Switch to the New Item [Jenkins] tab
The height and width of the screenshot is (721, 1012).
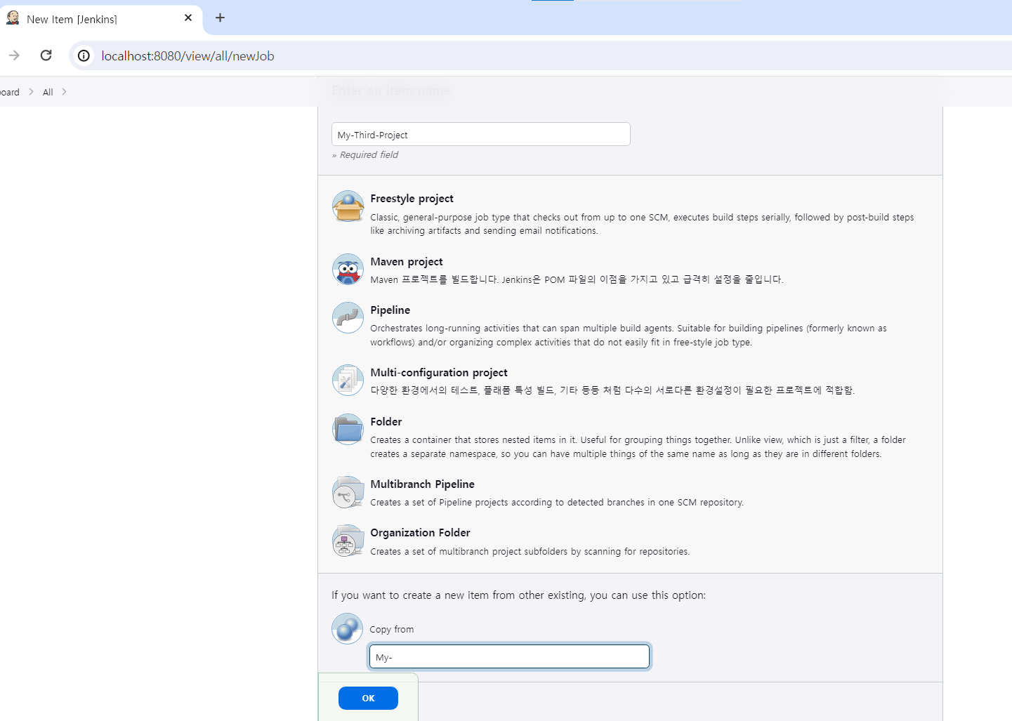click(101, 19)
